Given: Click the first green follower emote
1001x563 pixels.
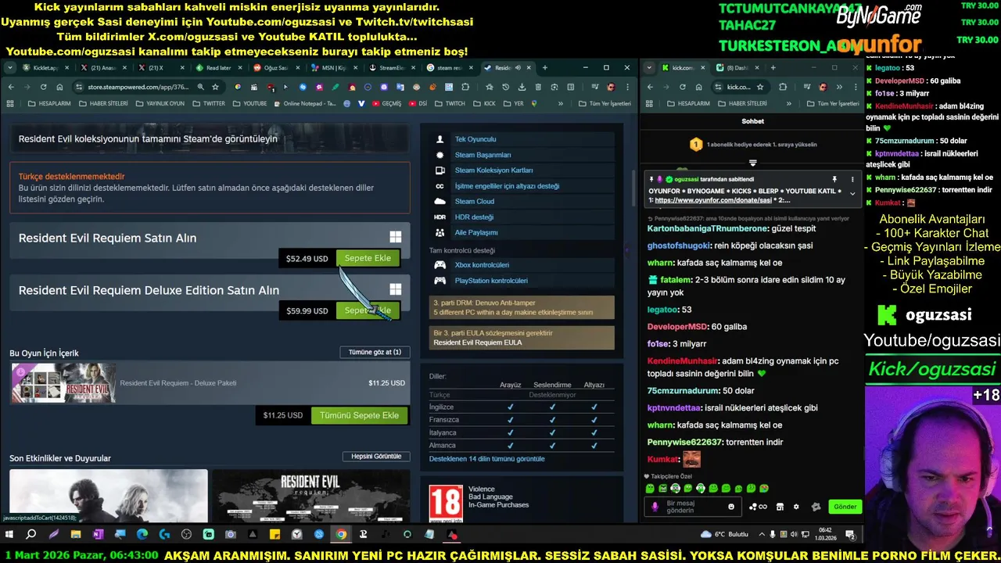Looking at the screenshot, I should (650, 489).
